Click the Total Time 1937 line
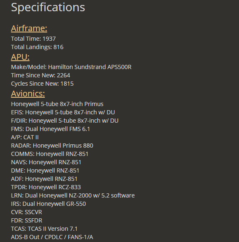 (33, 39)
